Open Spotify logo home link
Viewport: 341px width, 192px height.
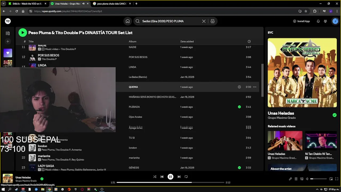click(x=8, y=21)
